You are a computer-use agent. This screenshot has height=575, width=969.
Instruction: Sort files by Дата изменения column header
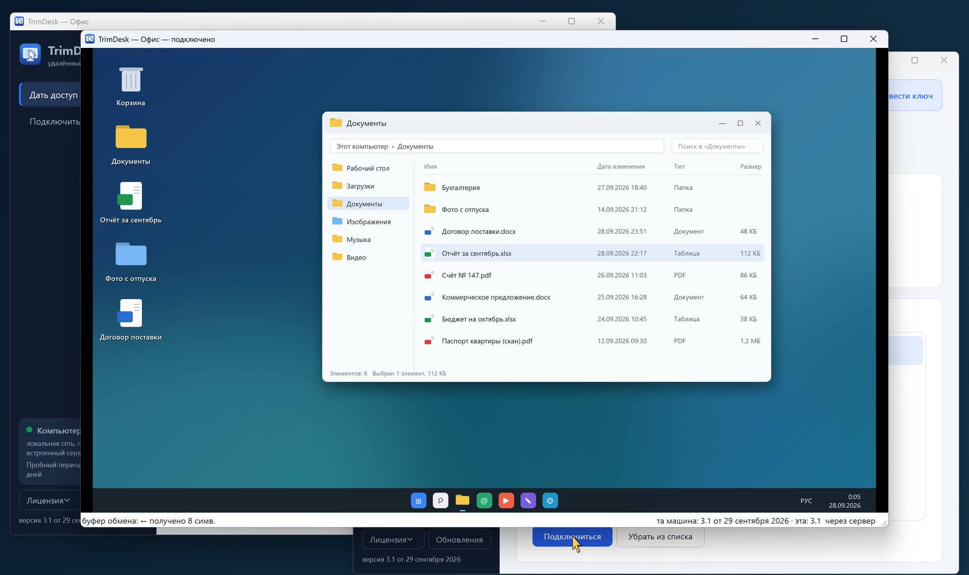point(621,166)
